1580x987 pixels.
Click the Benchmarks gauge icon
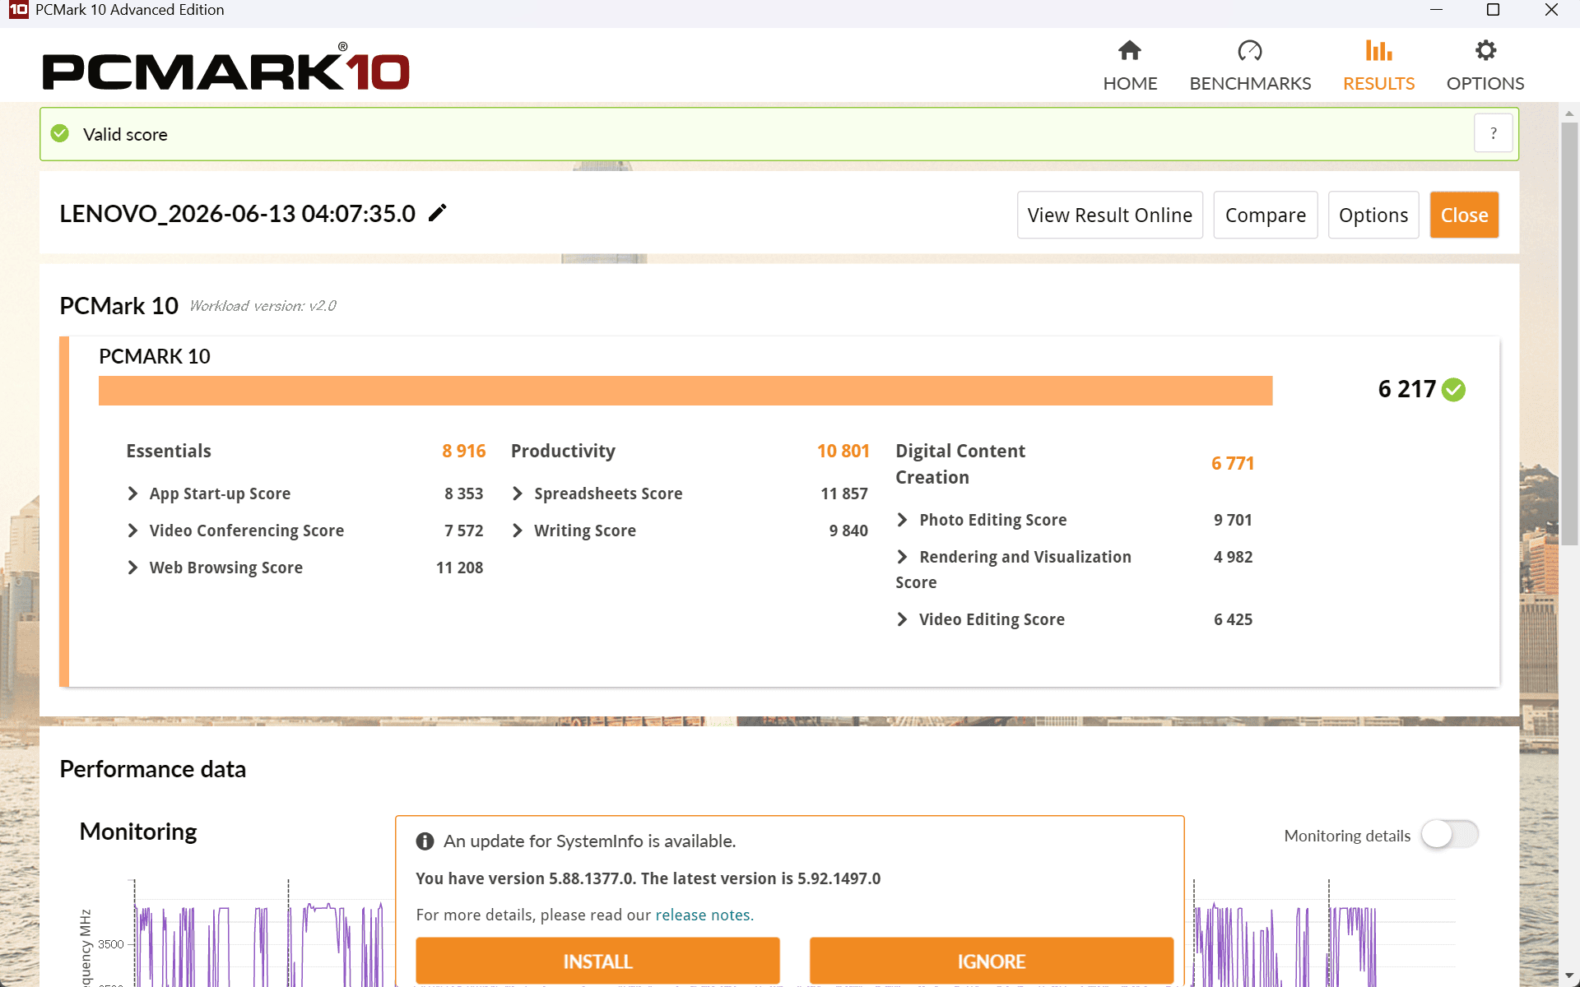1250,51
